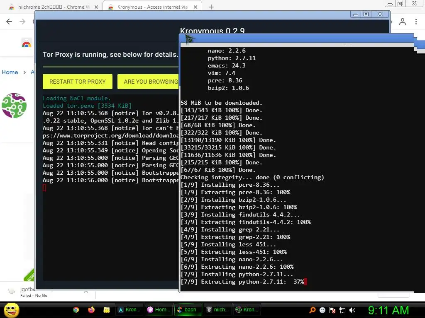Switch to the last Kron... taskbar window

(247, 310)
